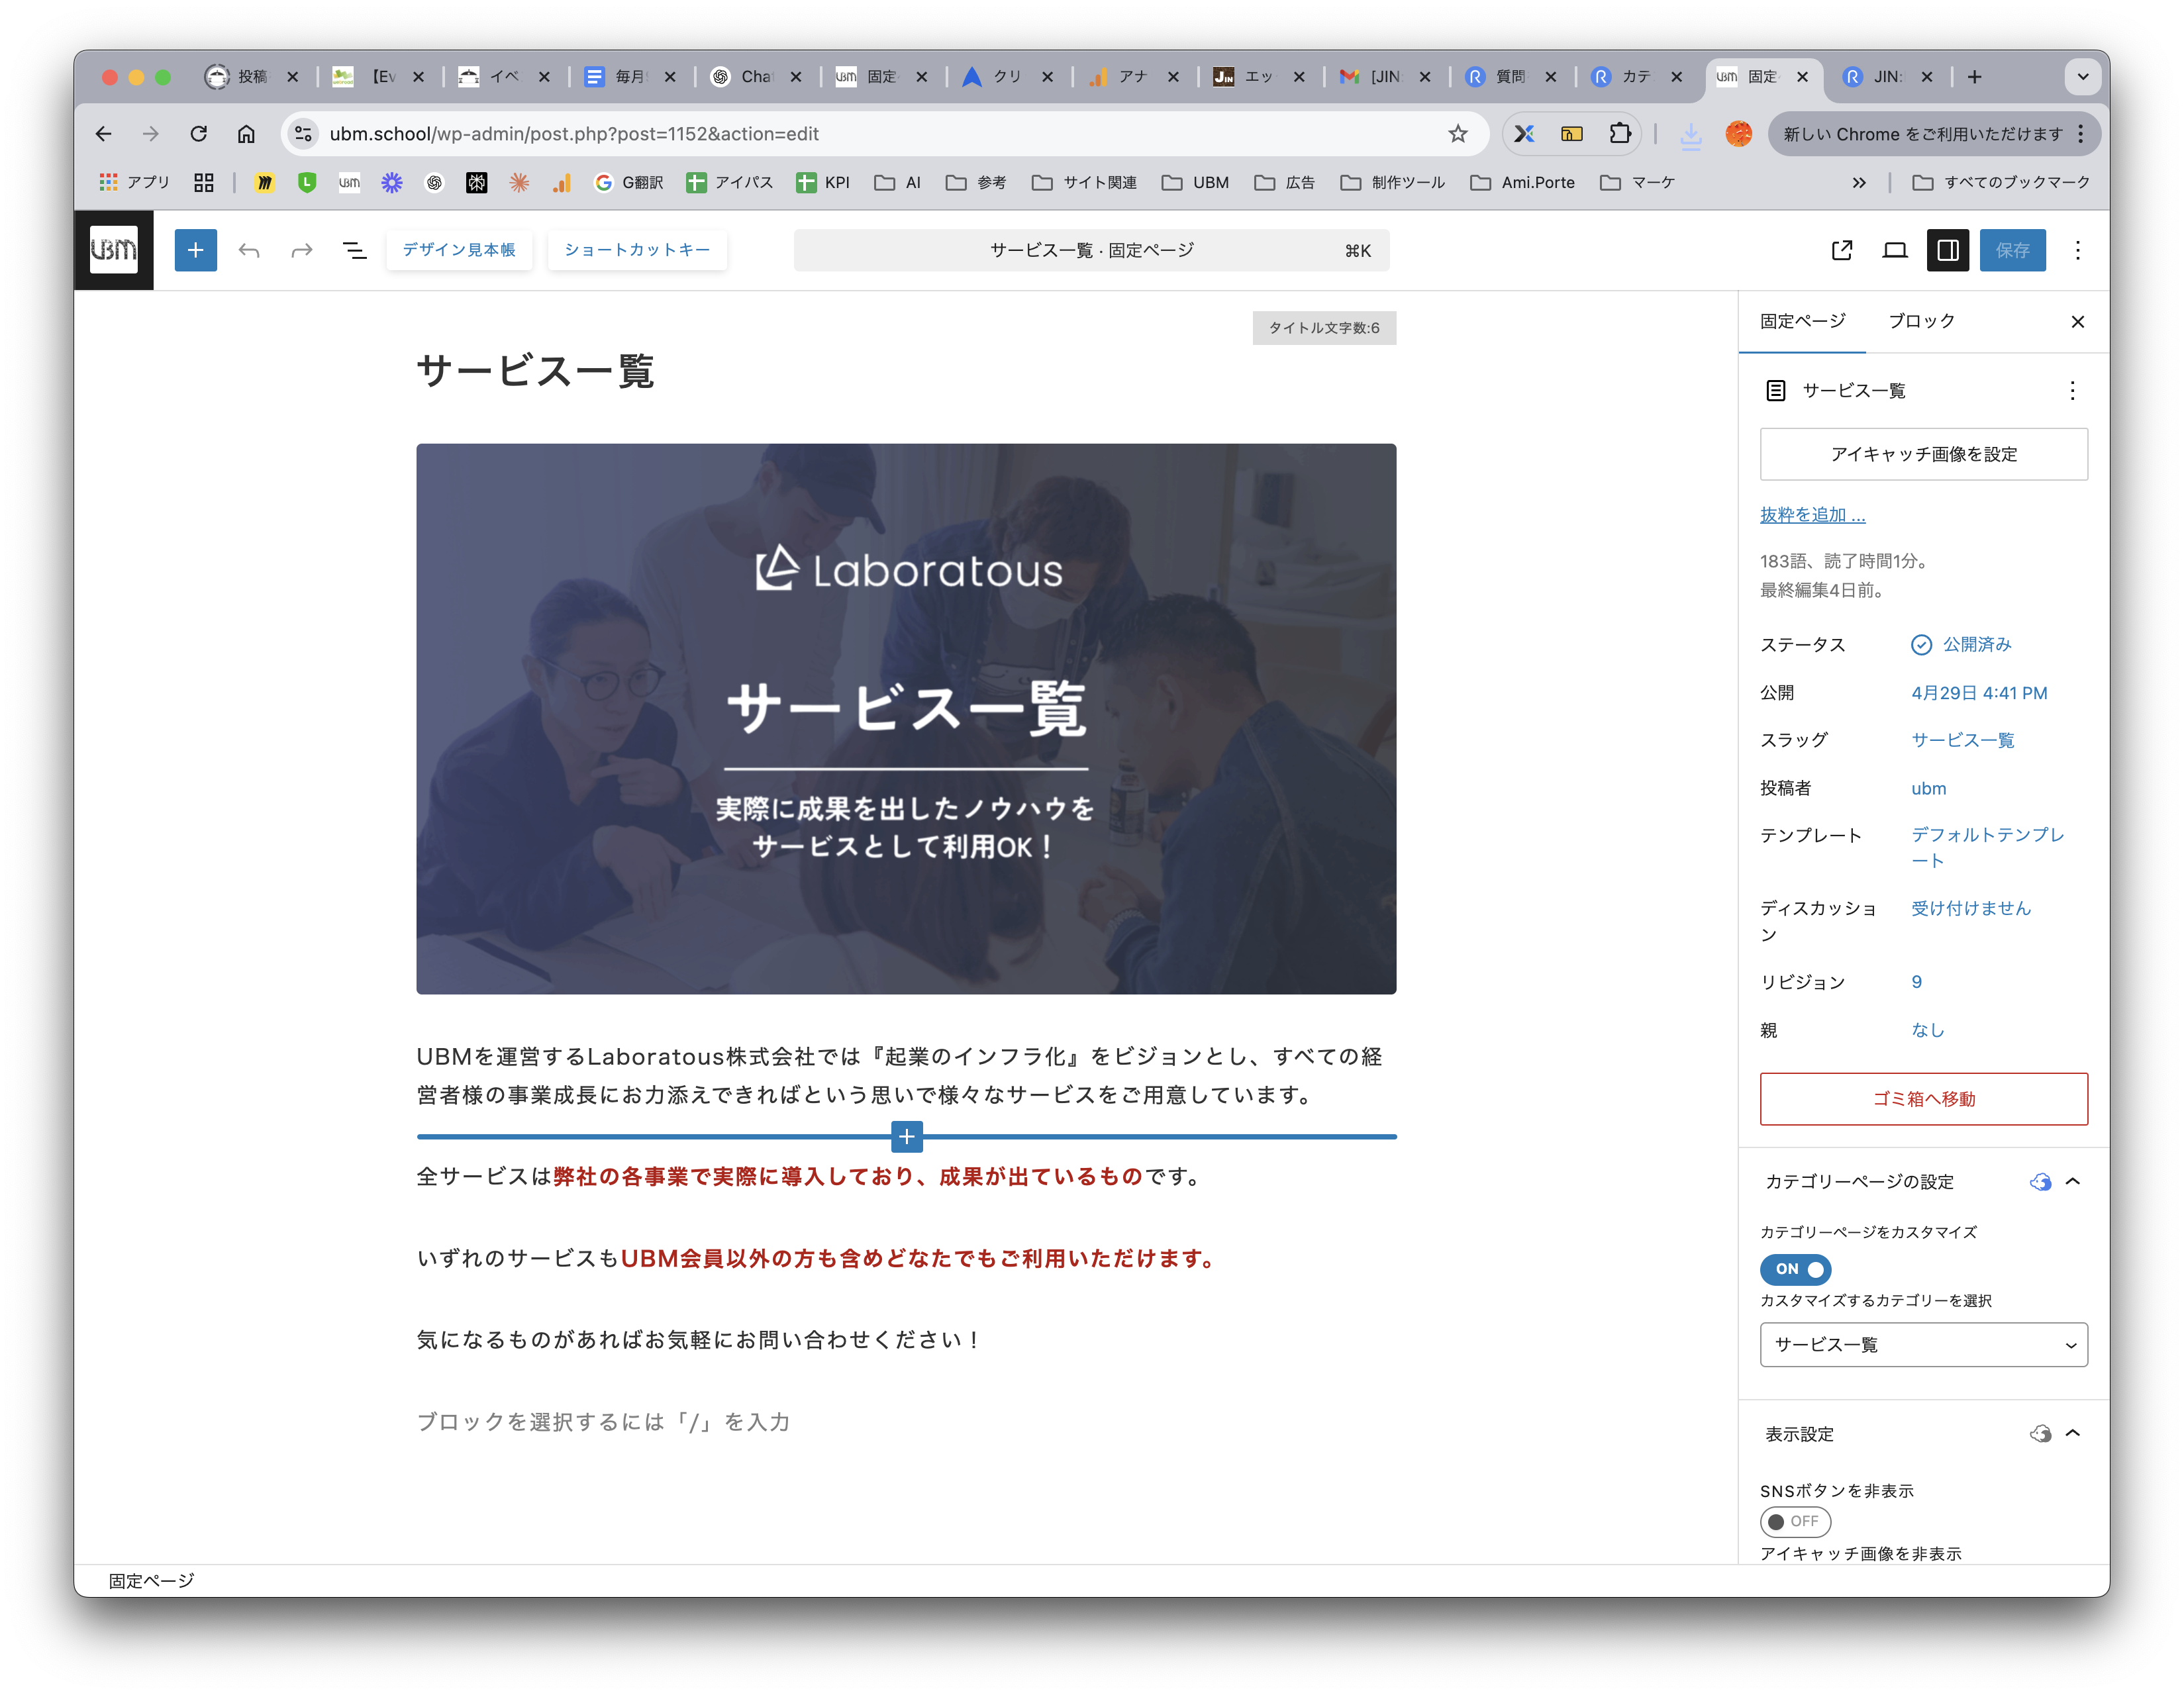
Task: Collapse the カテゴリーページの設定 panel
Action: click(x=2073, y=1182)
